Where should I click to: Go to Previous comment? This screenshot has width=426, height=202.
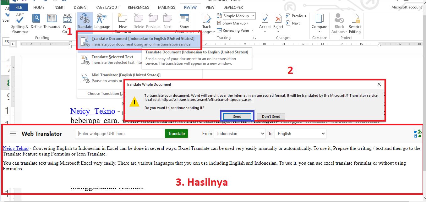tap(153, 21)
